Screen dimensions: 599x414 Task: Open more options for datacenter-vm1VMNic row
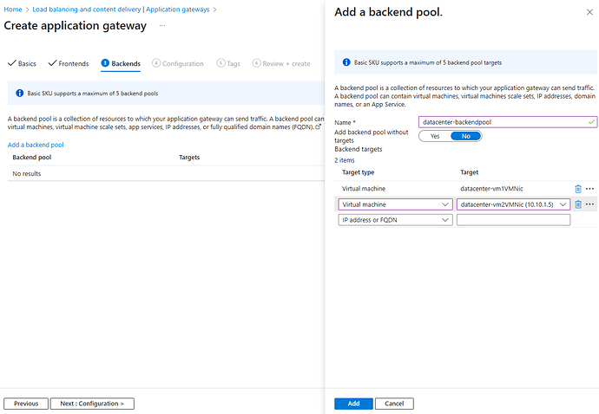(590, 188)
